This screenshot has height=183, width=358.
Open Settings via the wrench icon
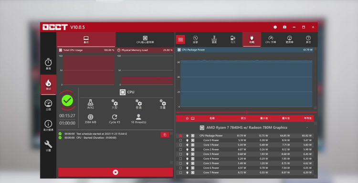point(48,146)
